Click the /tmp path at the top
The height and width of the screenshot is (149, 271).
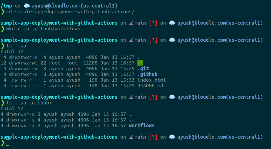pyautogui.click(x=6, y=6)
